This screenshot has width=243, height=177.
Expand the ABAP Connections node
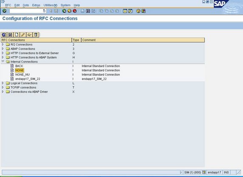[3, 49]
